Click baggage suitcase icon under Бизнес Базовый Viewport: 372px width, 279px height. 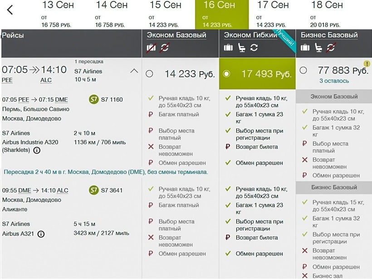point(305,48)
